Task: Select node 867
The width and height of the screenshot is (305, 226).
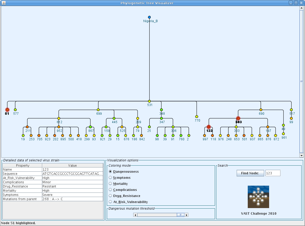Action: point(90,127)
